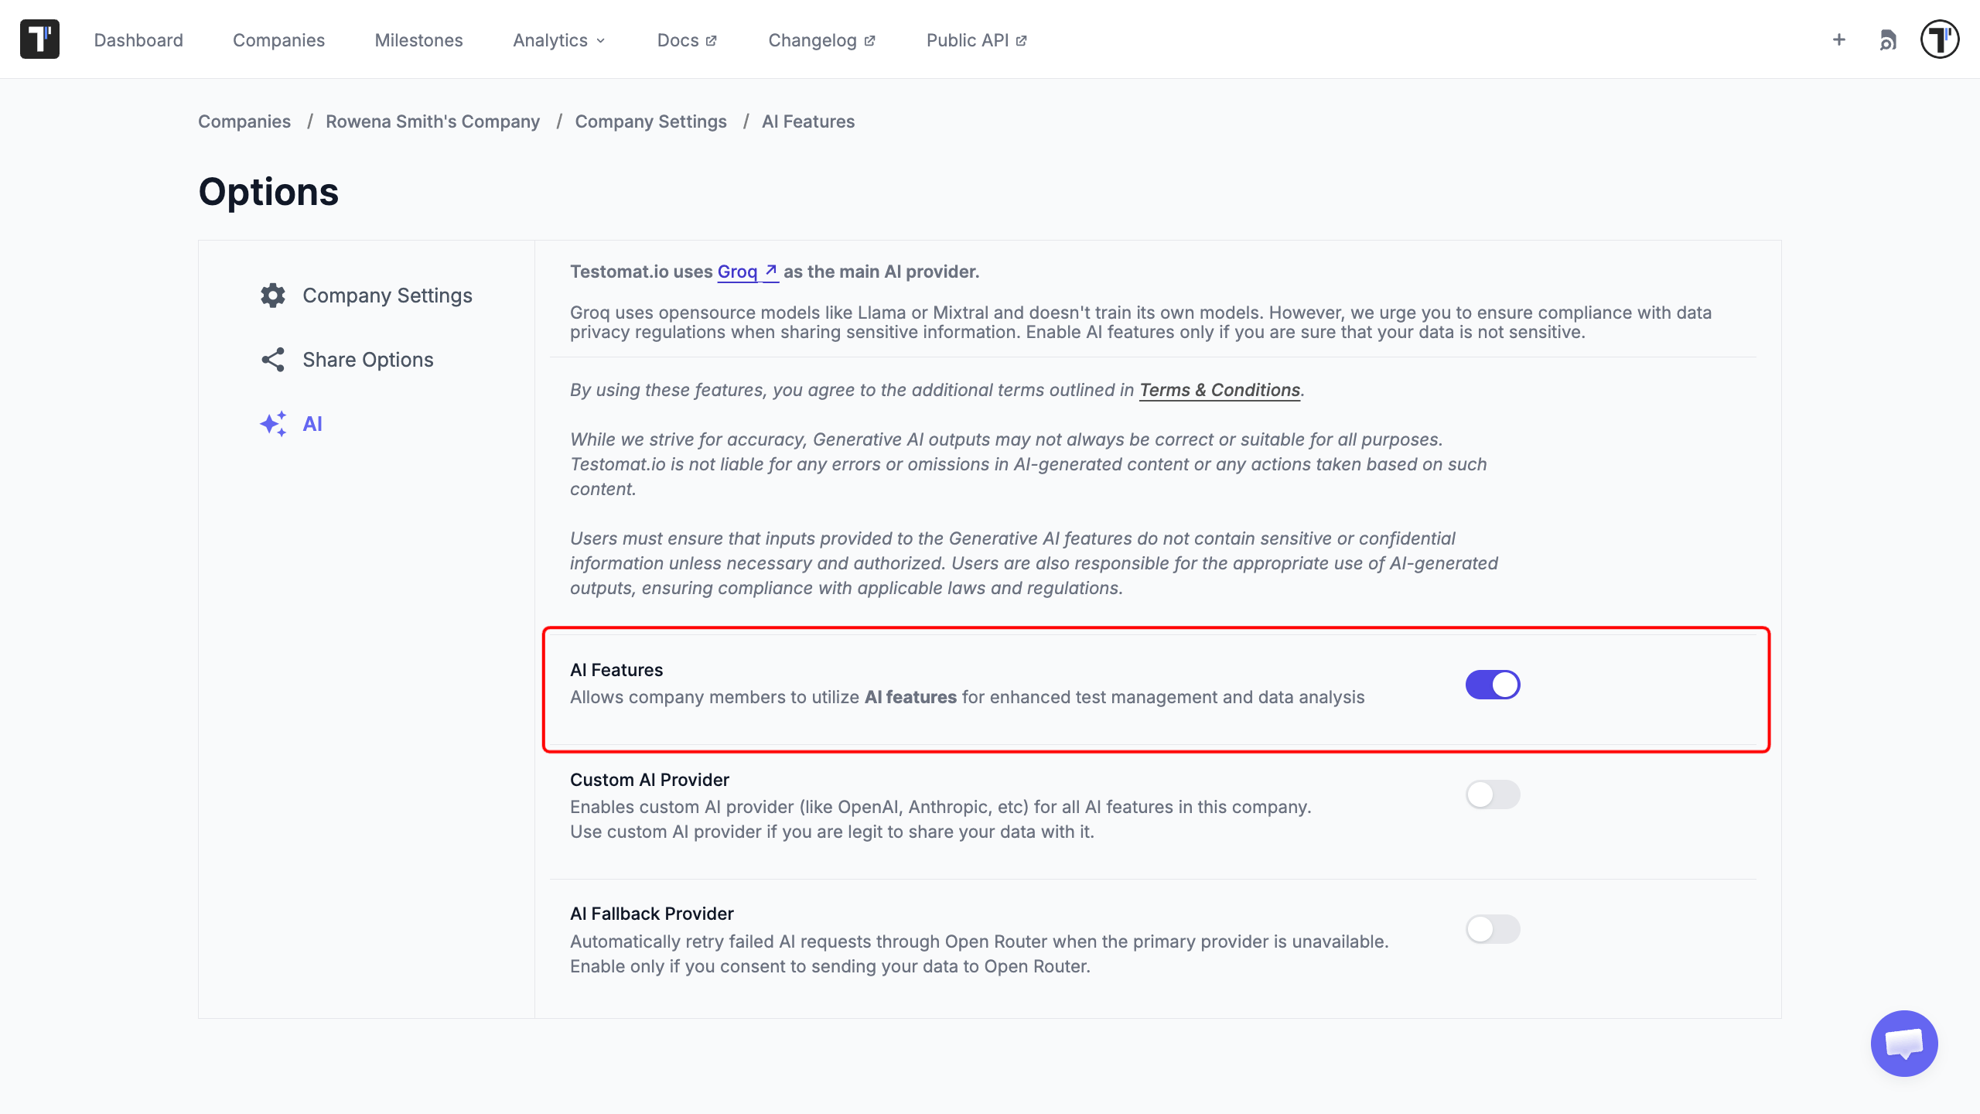Image resolution: width=1980 pixels, height=1114 pixels.
Task: Click the Custom AI Provider label
Action: tap(650, 780)
